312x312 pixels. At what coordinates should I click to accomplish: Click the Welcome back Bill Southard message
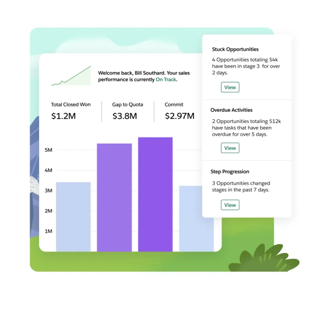click(144, 76)
